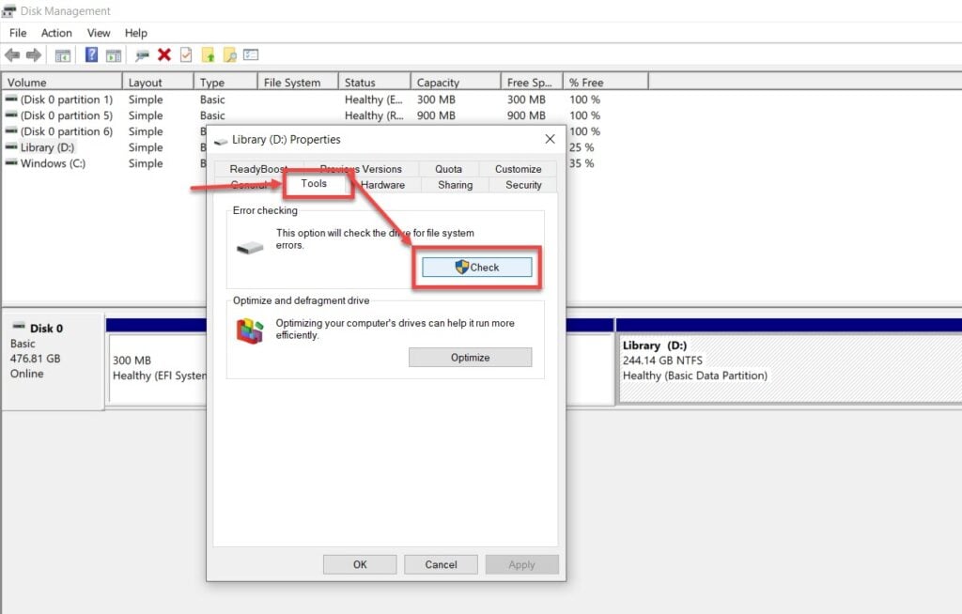Click the checkmark page properties icon
This screenshot has height=614, width=962.
coord(186,55)
